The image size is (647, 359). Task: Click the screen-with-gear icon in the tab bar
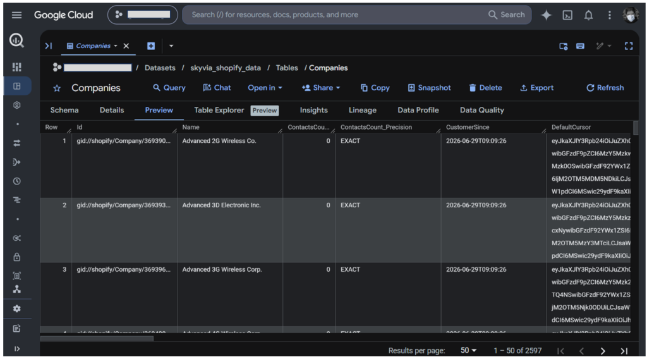click(x=563, y=46)
